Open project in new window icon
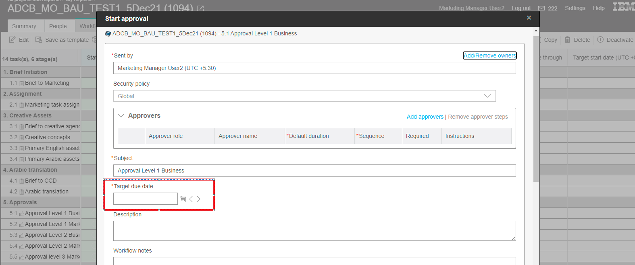Viewport: 635px width, 265px height. (200, 8)
